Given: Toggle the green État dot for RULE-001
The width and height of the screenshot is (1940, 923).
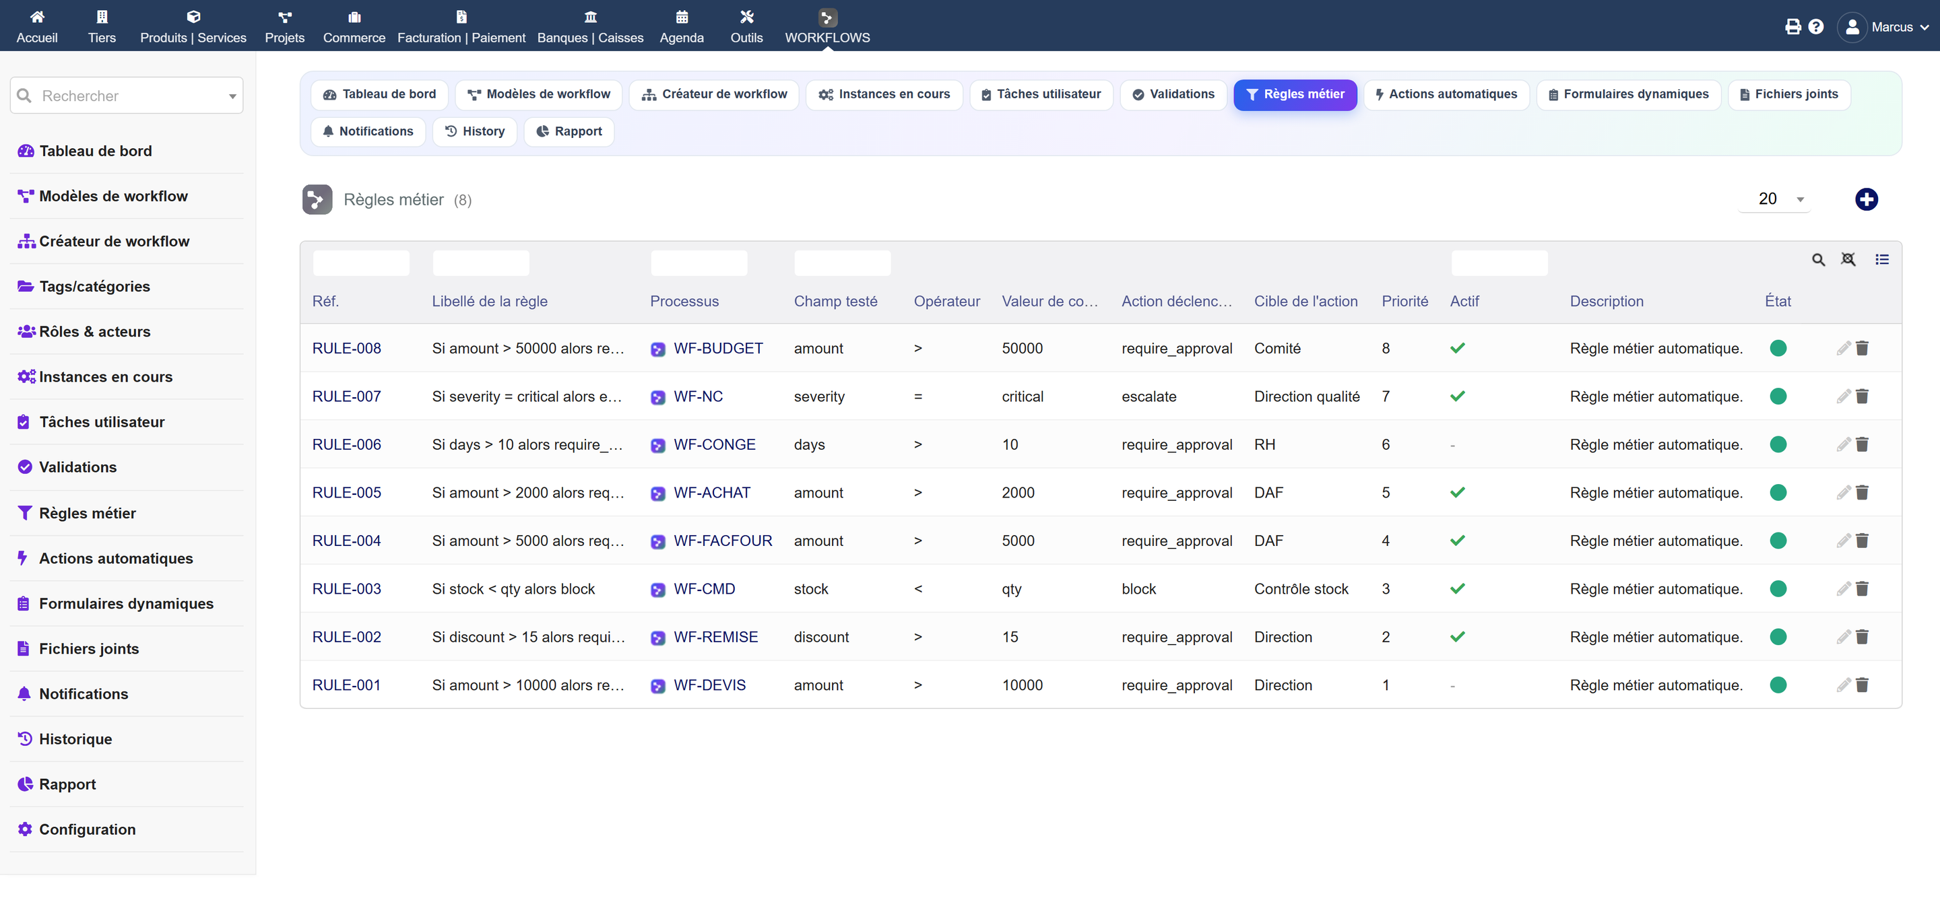Looking at the screenshot, I should (x=1778, y=685).
